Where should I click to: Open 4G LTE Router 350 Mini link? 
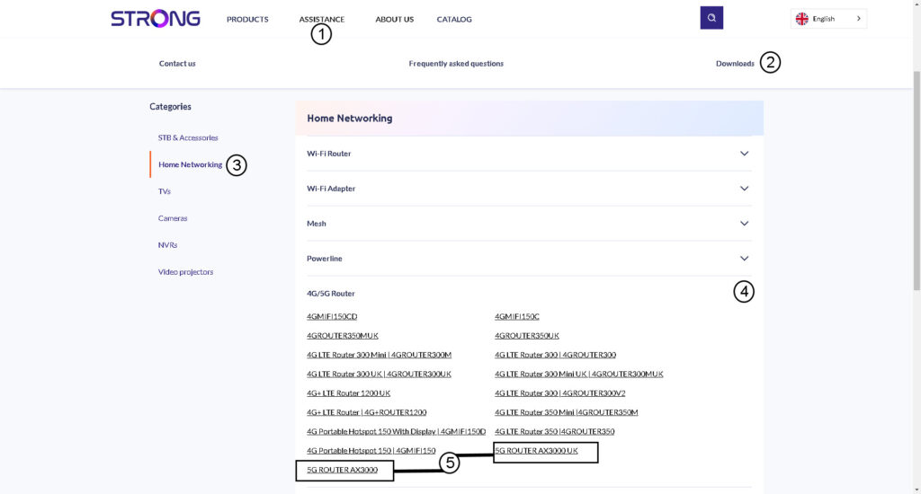point(567,412)
